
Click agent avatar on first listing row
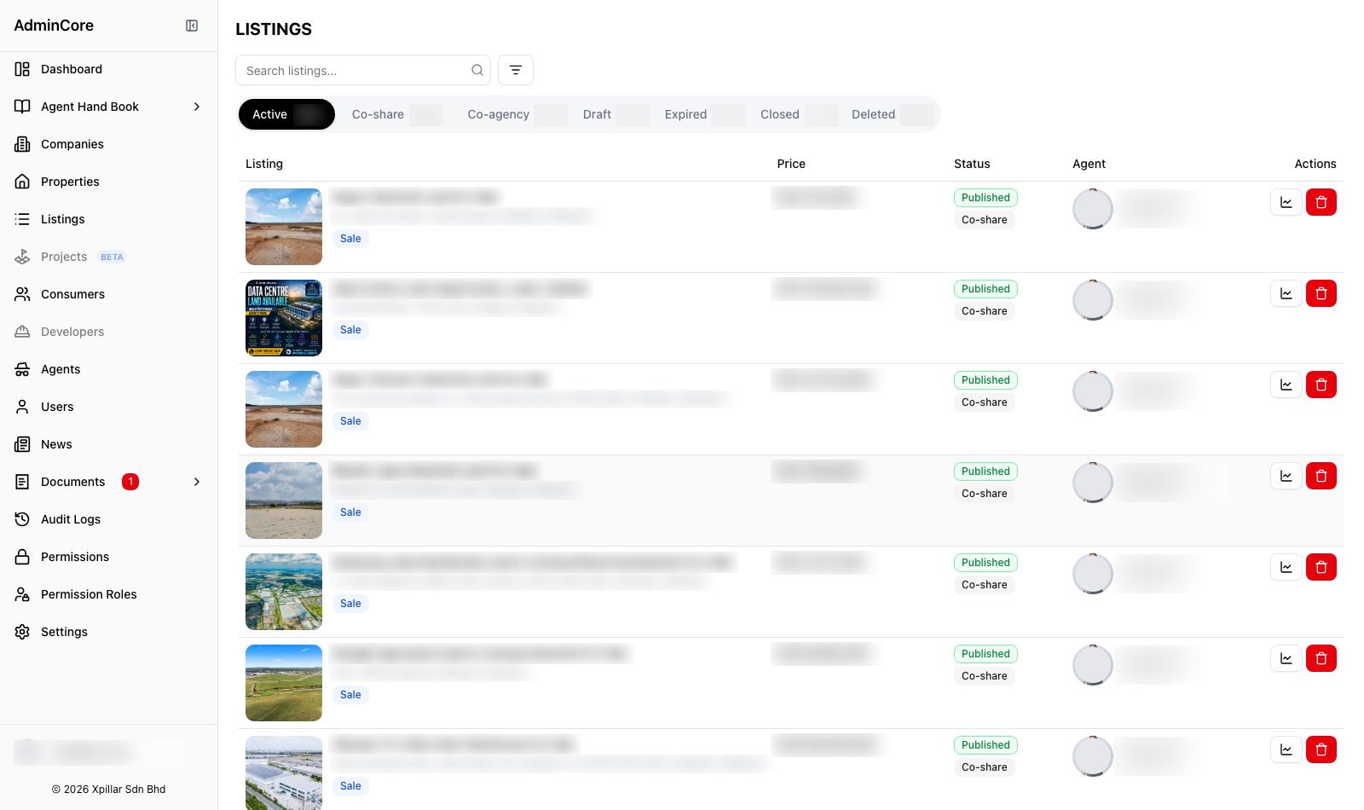click(x=1093, y=209)
